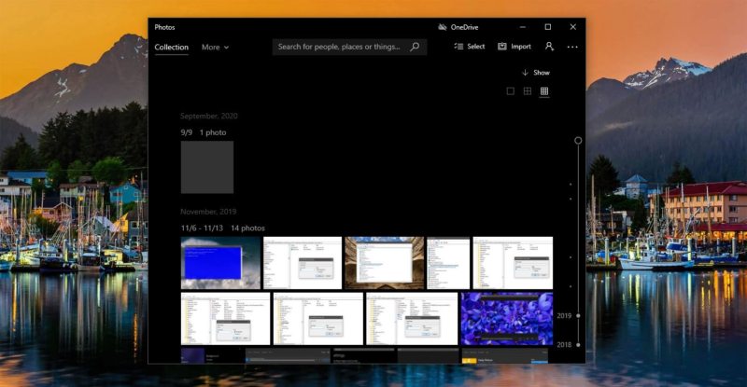Jump to 2019 on the timeline

coord(566,316)
